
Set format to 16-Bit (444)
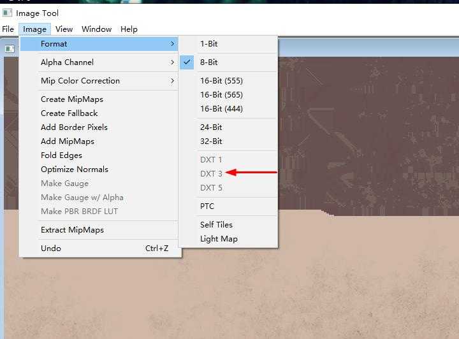click(228, 109)
